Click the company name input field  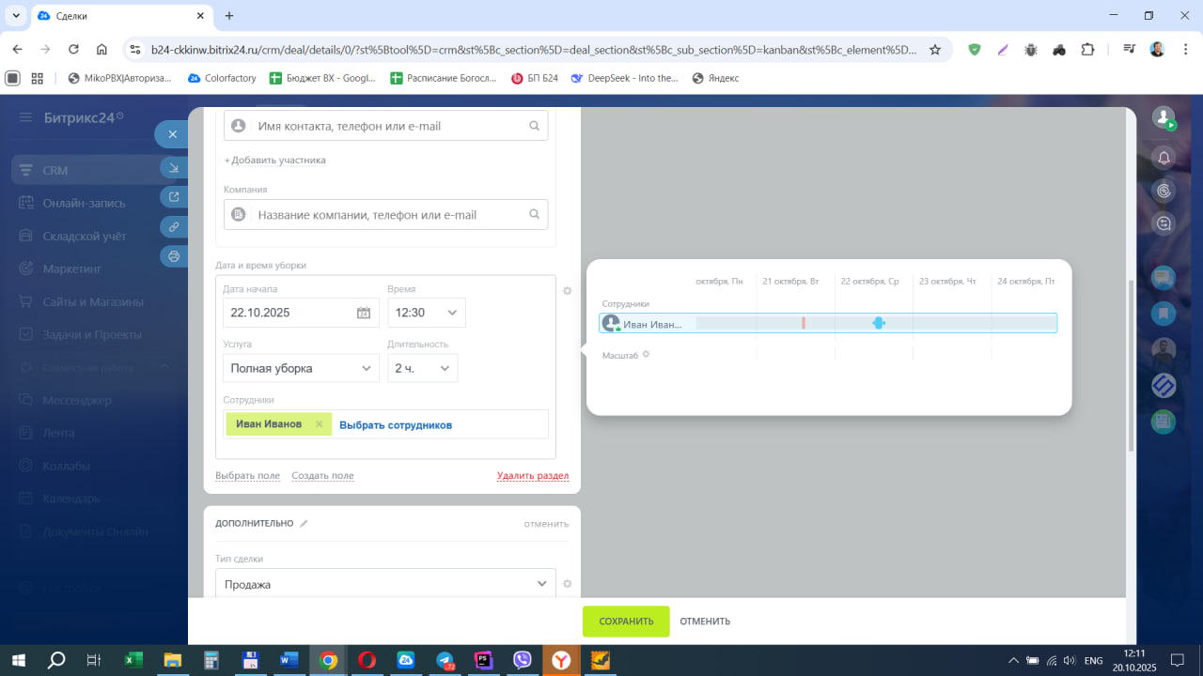coord(385,214)
